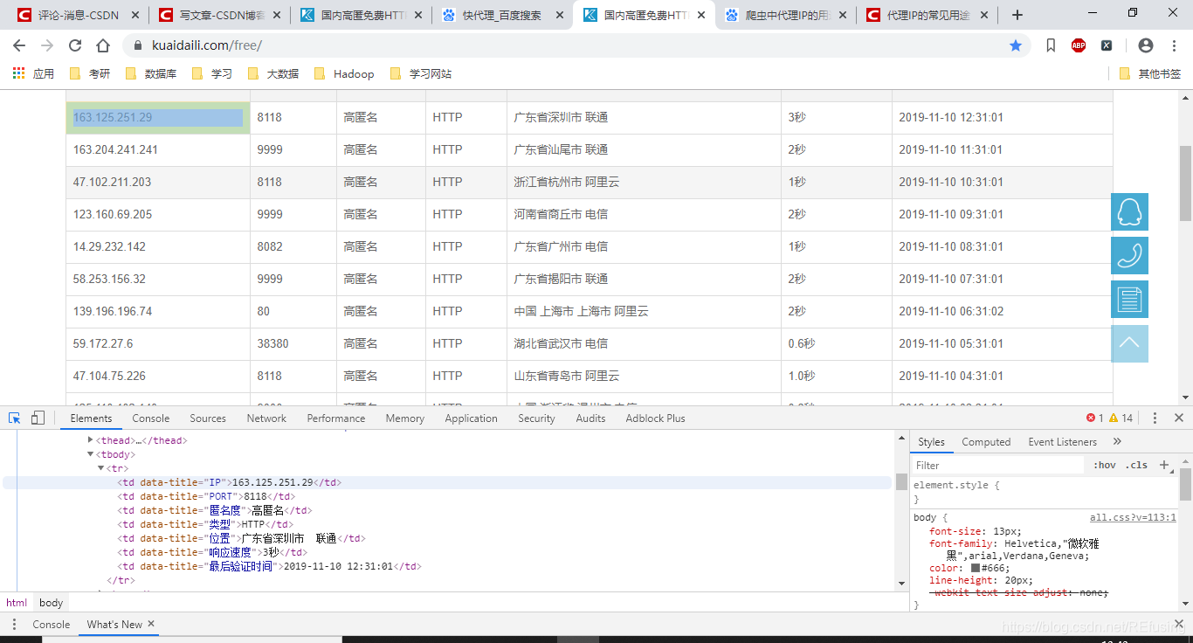
Task: Open a new browser tab
Action: [1017, 15]
